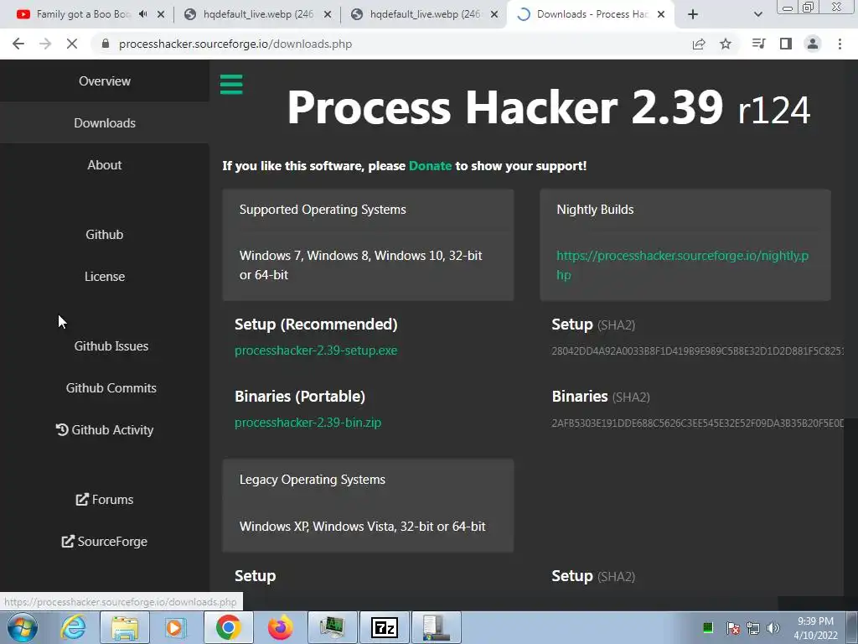Open the volume speaker tray icon
The height and width of the screenshot is (644, 858).
(773, 628)
